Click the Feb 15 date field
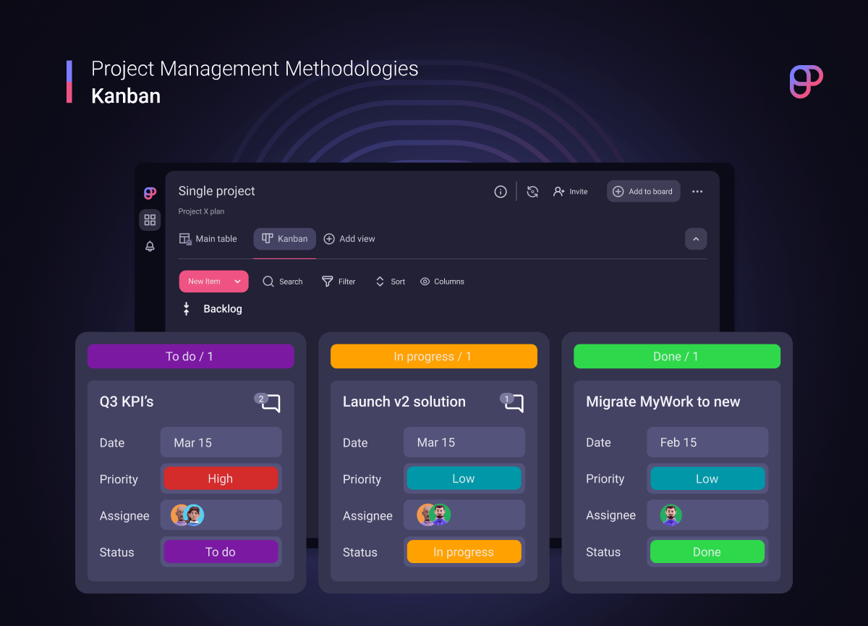 coord(707,442)
